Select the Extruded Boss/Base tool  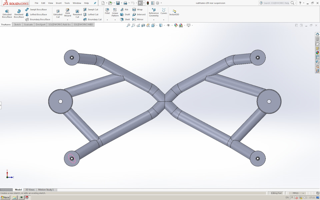click(x=7, y=13)
